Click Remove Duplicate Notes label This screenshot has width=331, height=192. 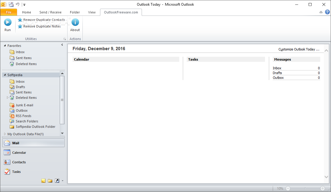coord(42,26)
